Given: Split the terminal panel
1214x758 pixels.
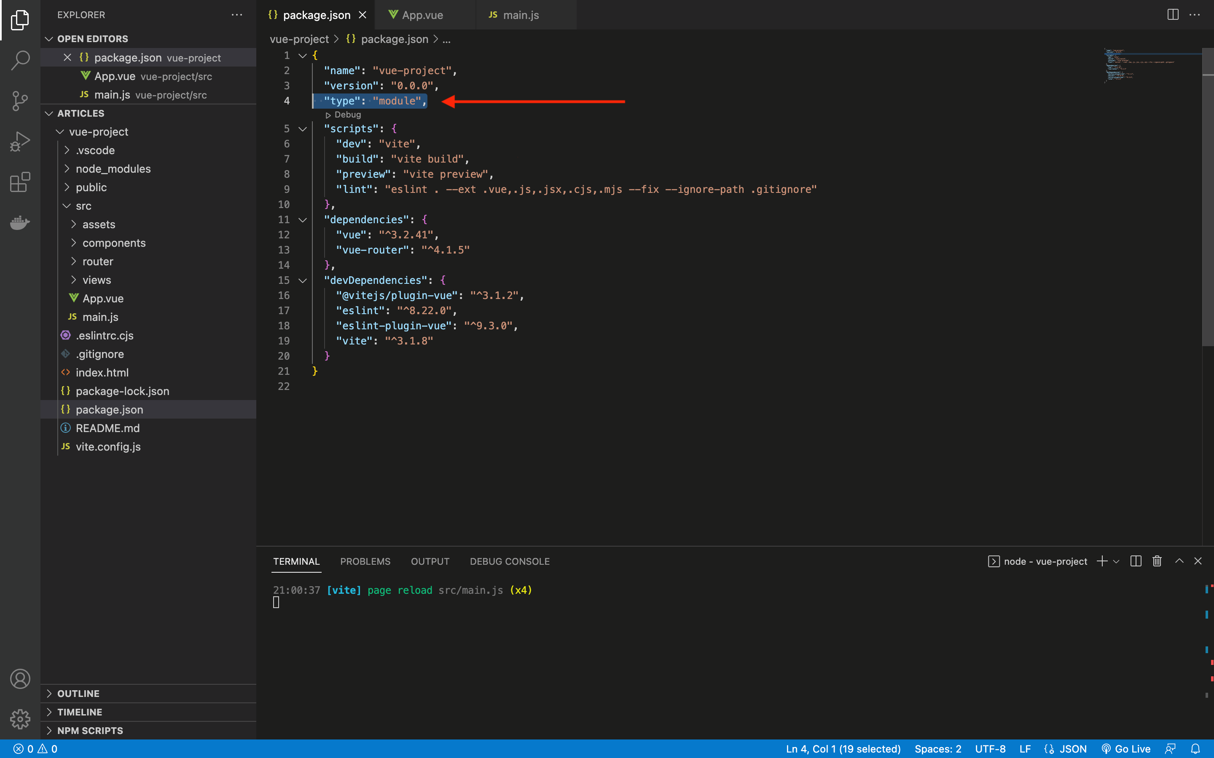Looking at the screenshot, I should [x=1136, y=561].
